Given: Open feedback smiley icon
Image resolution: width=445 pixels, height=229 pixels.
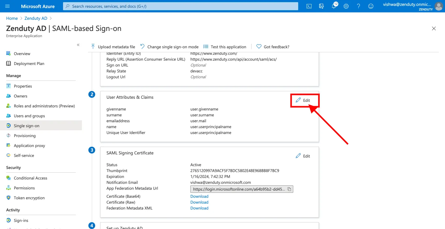Looking at the screenshot, I should coord(371,6).
